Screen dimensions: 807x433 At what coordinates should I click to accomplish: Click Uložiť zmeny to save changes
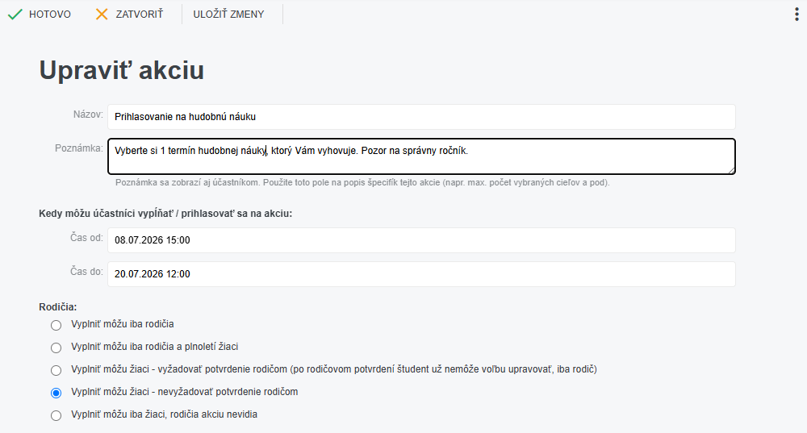pyautogui.click(x=228, y=15)
